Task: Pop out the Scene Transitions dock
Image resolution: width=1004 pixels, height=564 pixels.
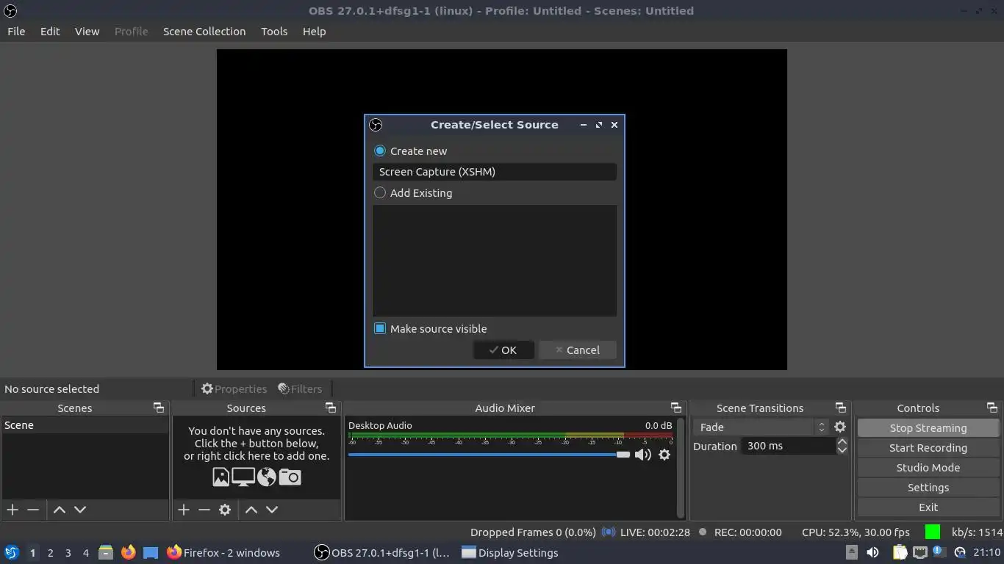Action: (841, 408)
